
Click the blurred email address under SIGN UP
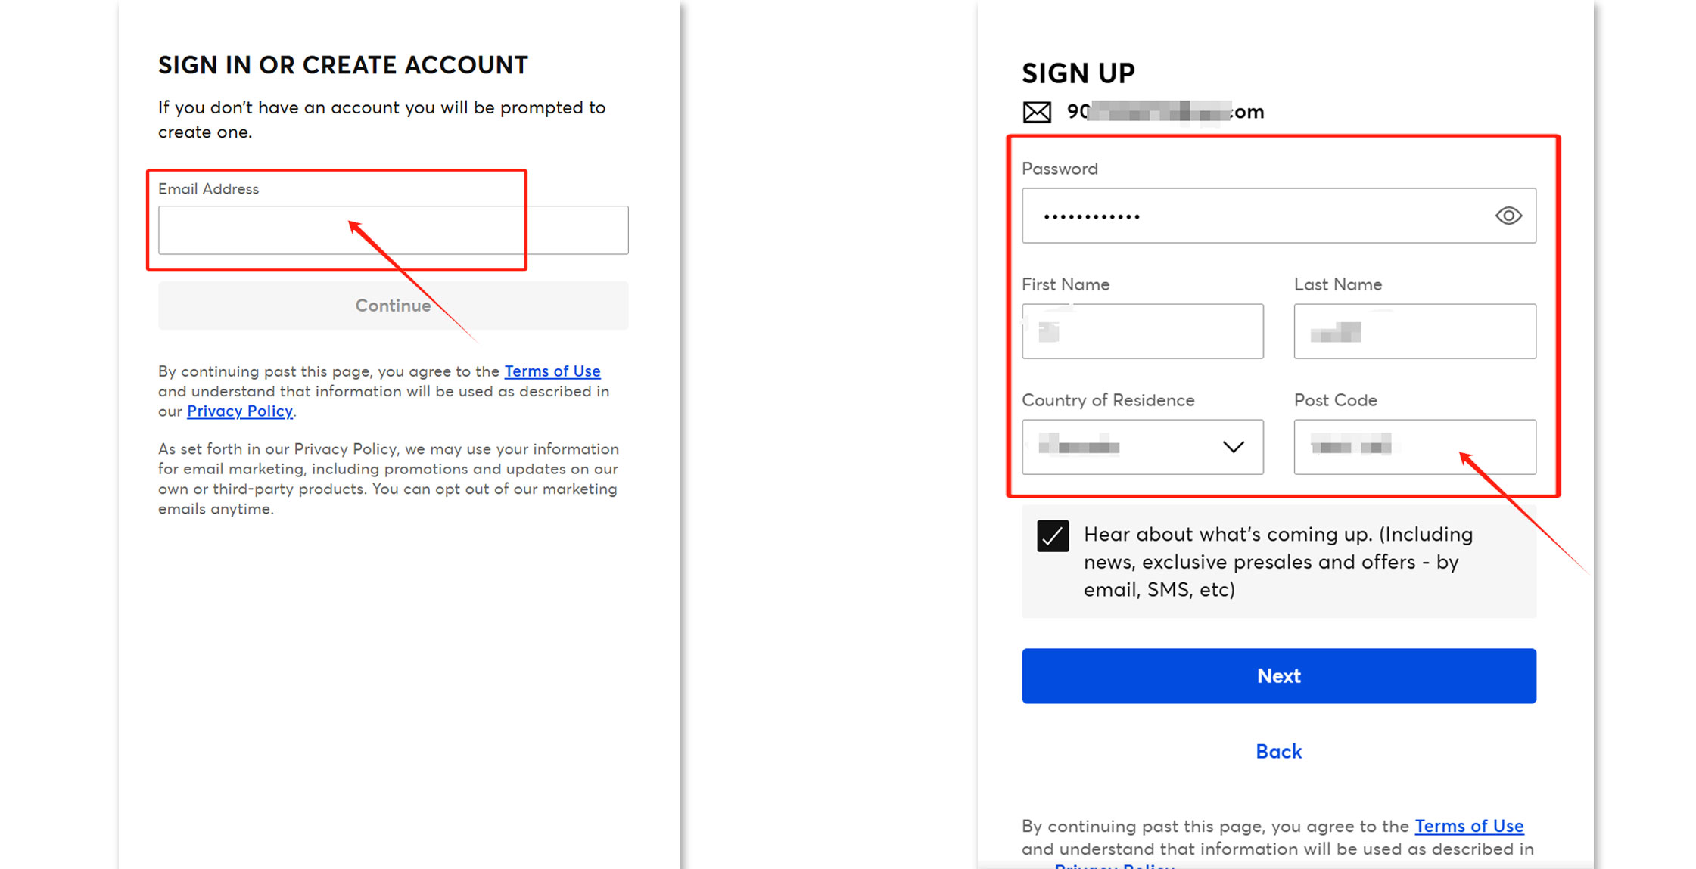[x=1165, y=112]
